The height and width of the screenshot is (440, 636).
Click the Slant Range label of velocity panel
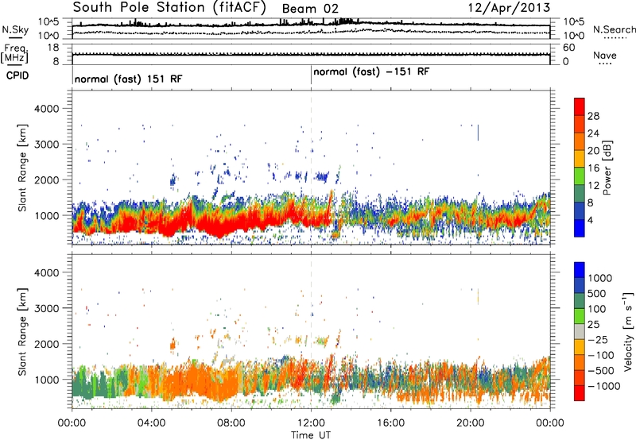22,332
